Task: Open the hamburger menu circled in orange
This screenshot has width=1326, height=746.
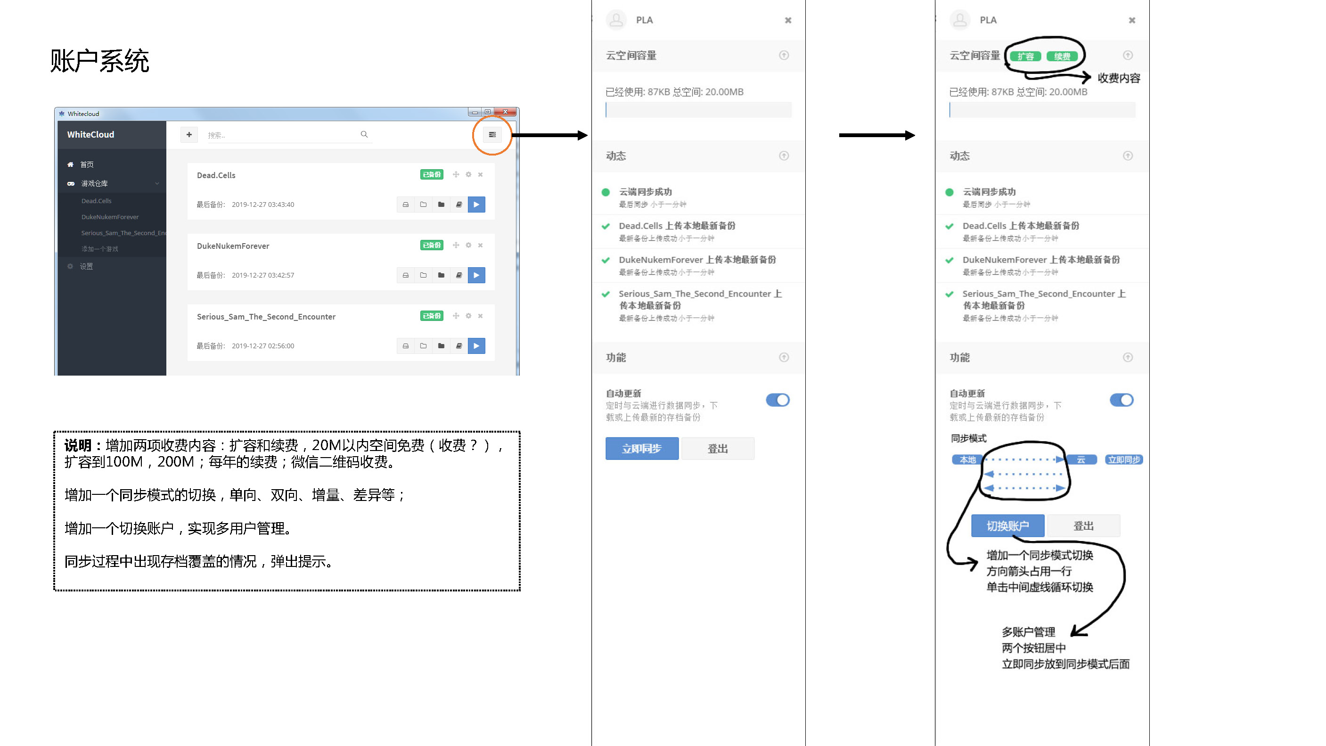Action: click(x=492, y=134)
